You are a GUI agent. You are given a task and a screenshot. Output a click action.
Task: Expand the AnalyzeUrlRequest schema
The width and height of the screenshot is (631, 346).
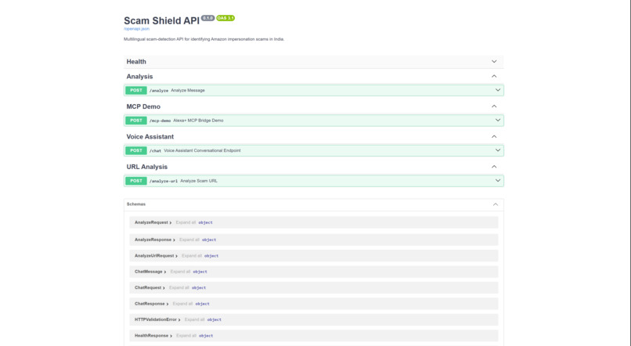[156, 256]
